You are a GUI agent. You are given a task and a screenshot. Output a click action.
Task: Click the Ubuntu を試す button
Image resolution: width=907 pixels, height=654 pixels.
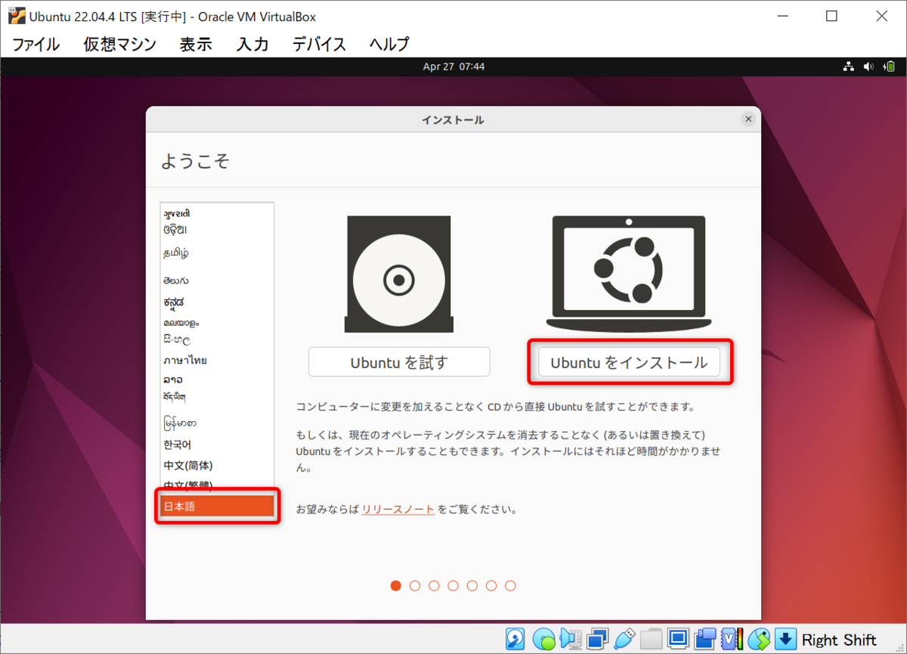pyautogui.click(x=399, y=362)
